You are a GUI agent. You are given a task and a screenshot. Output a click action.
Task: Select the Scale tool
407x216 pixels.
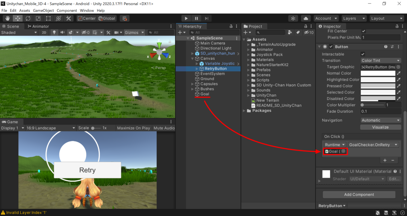tap(38, 18)
